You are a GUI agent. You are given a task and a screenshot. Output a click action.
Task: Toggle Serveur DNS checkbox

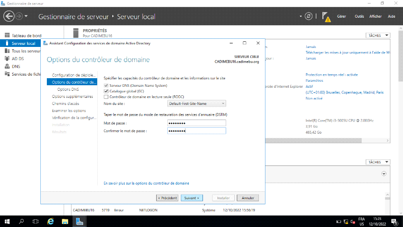(106, 86)
